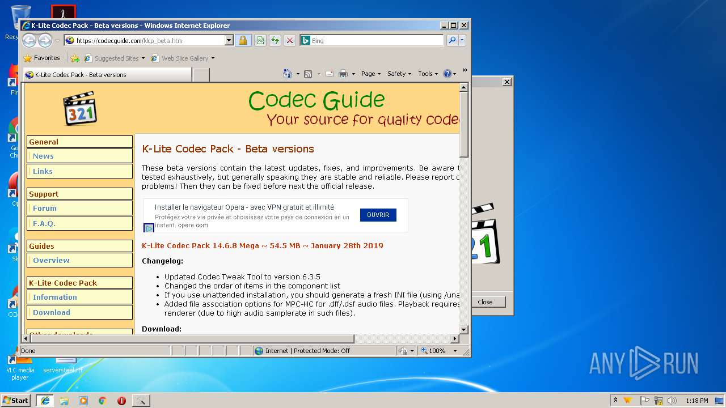The height and width of the screenshot is (408, 726).
Task: Click the Favorites star button
Action: 41,58
